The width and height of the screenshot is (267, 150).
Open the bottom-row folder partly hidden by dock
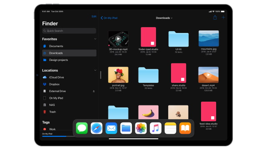[x=118, y=112]
